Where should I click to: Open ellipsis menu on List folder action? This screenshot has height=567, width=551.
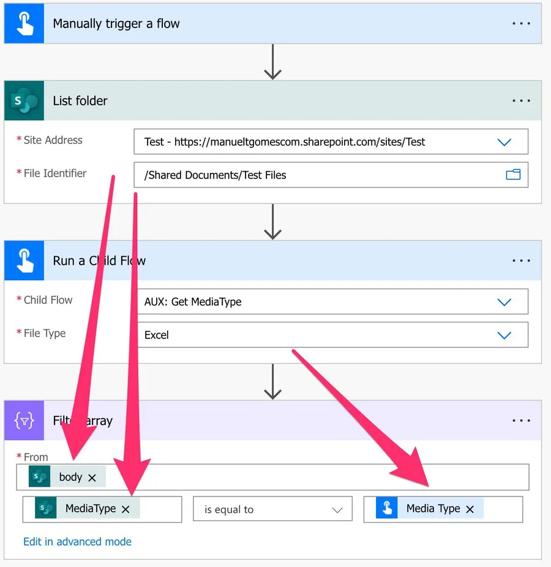tap(521, 101)
